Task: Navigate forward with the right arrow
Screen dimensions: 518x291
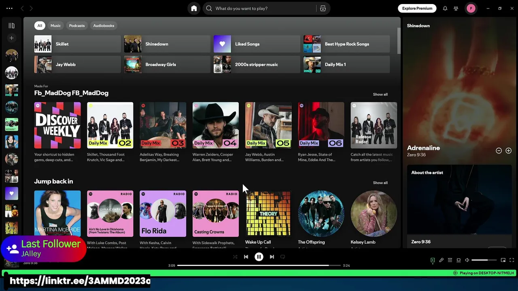Action: 31,8
